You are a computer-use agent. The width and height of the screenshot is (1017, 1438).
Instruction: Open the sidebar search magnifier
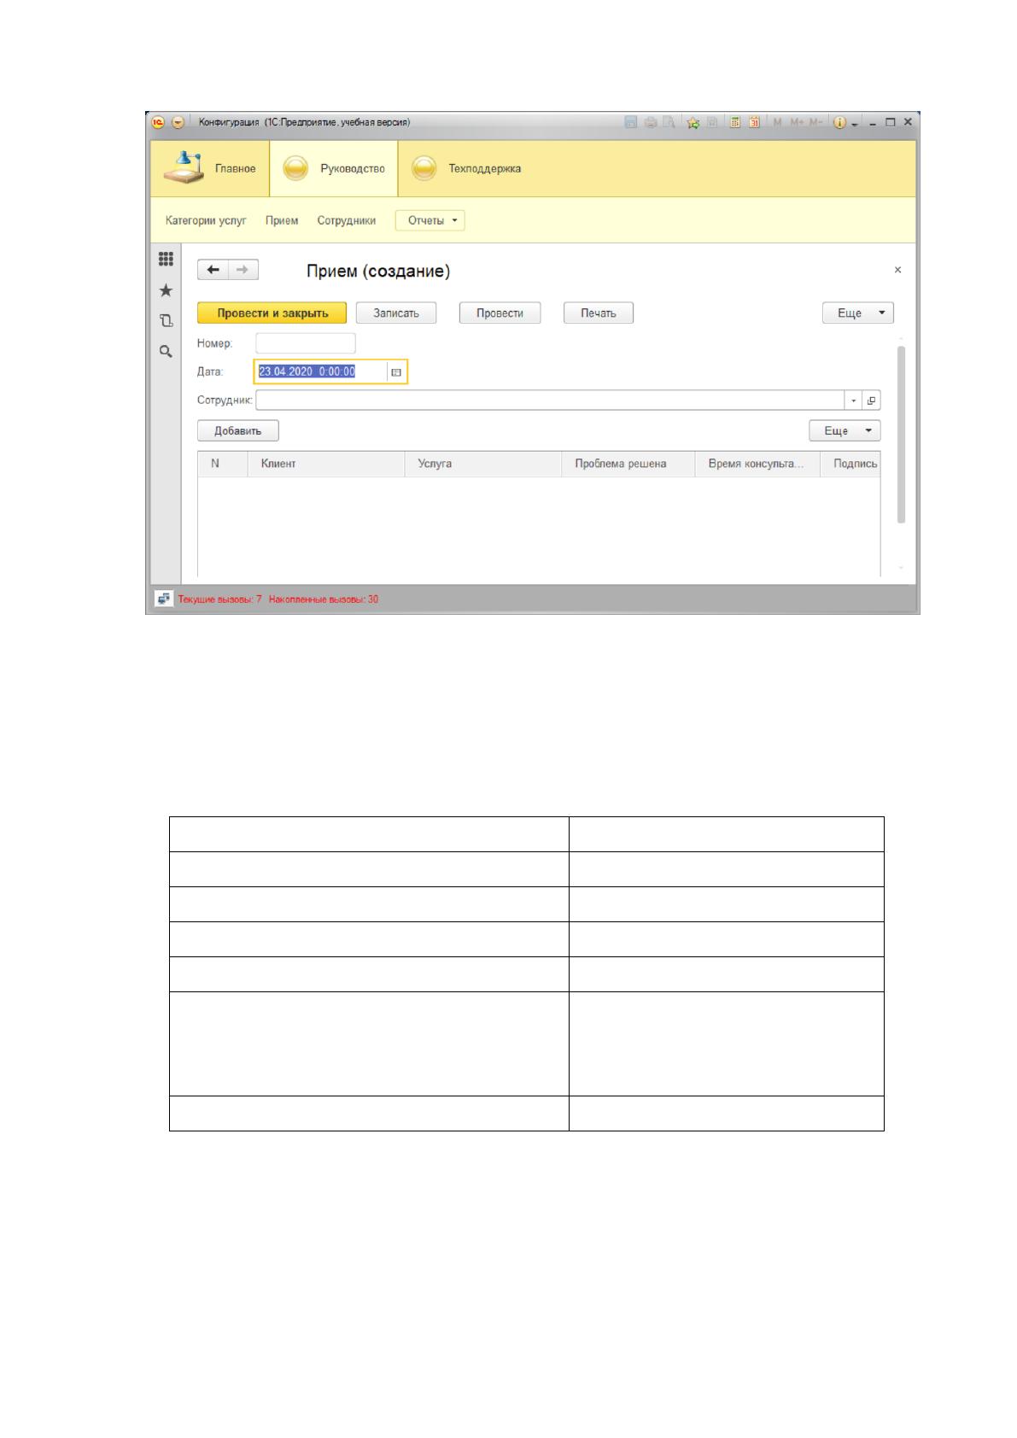[166, 351]
